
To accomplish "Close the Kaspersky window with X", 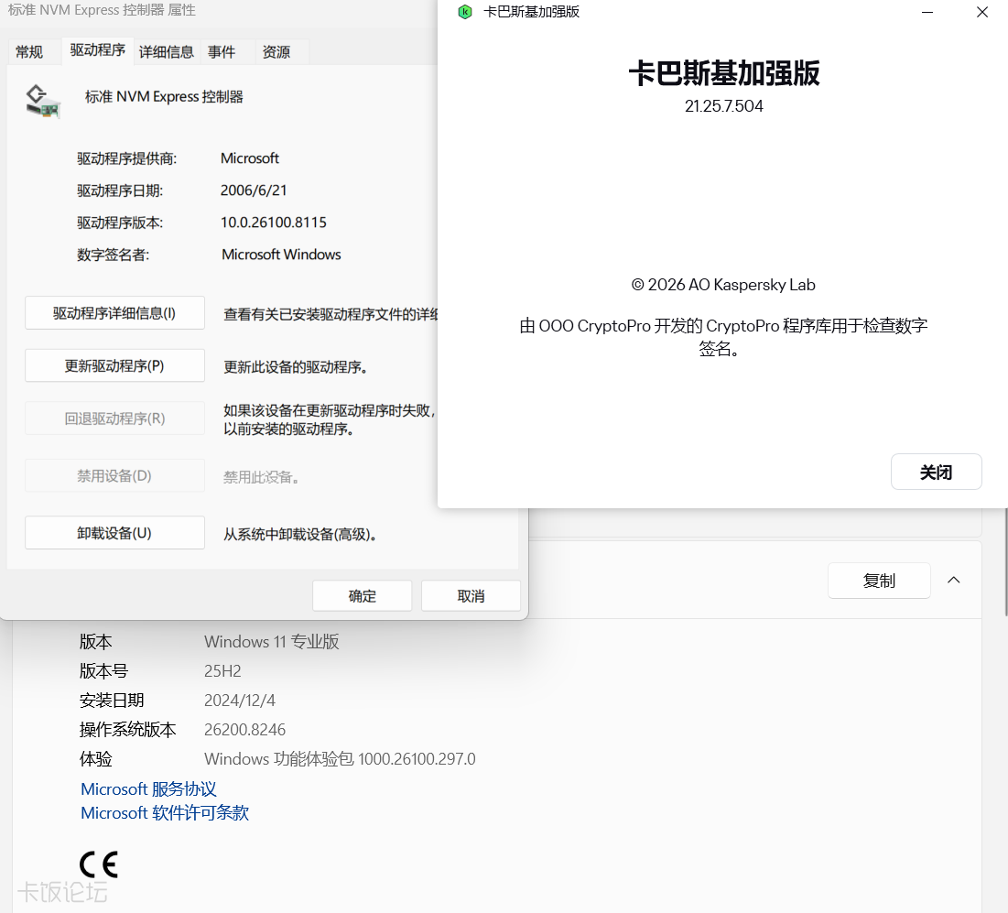I will [x=981, y=12].
